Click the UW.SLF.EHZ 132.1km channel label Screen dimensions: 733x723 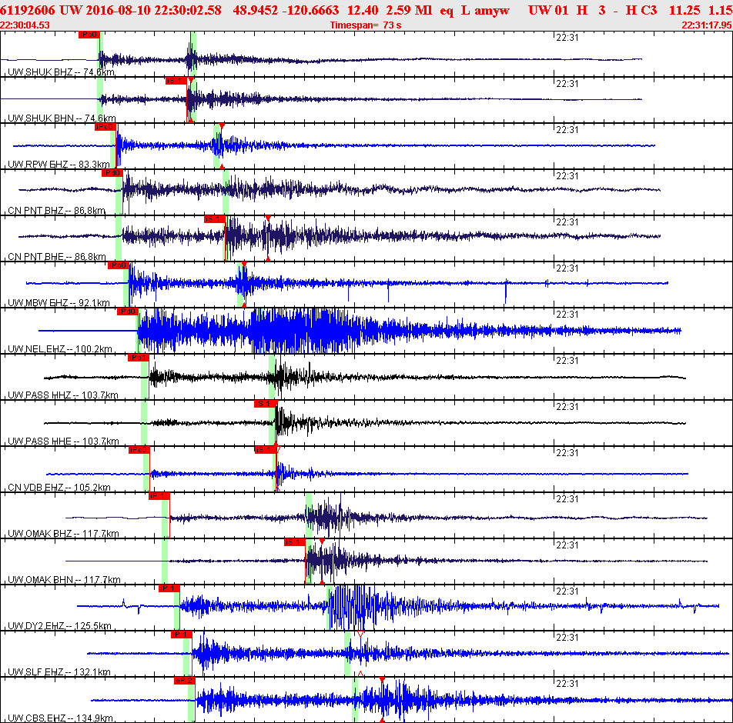[59, 672]
